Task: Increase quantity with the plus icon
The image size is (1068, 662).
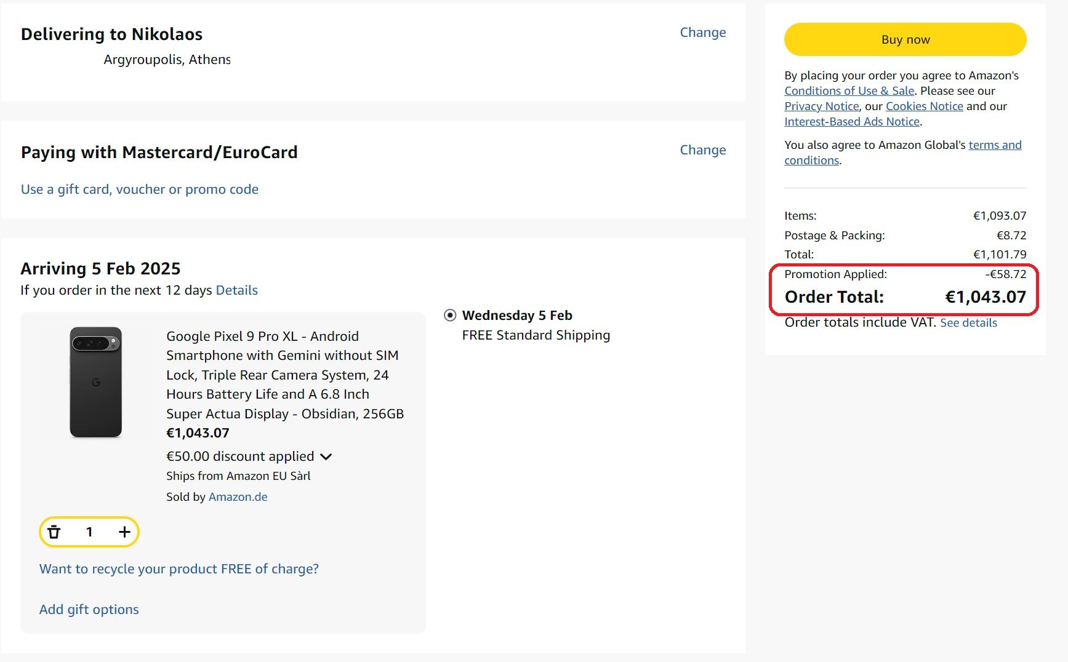Action: pyautogui.click(x=124, y=532)
